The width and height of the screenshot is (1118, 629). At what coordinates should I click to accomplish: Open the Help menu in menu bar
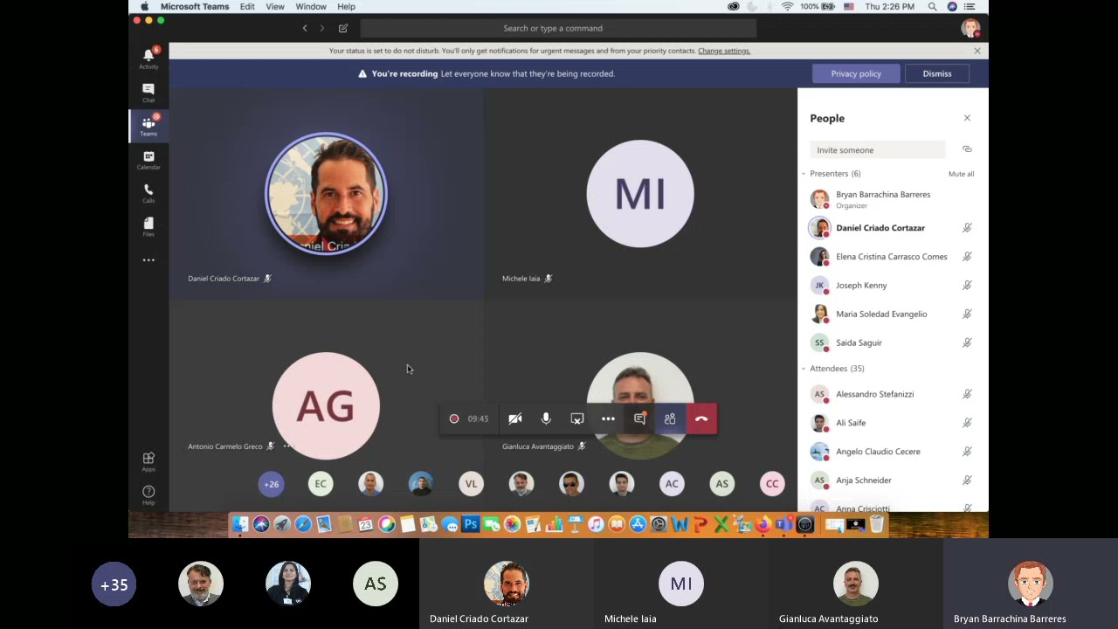(x=346, y=7)
